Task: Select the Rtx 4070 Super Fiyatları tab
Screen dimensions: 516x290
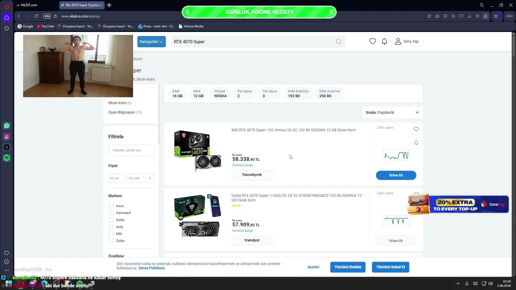Action: (x=82, y=5)
